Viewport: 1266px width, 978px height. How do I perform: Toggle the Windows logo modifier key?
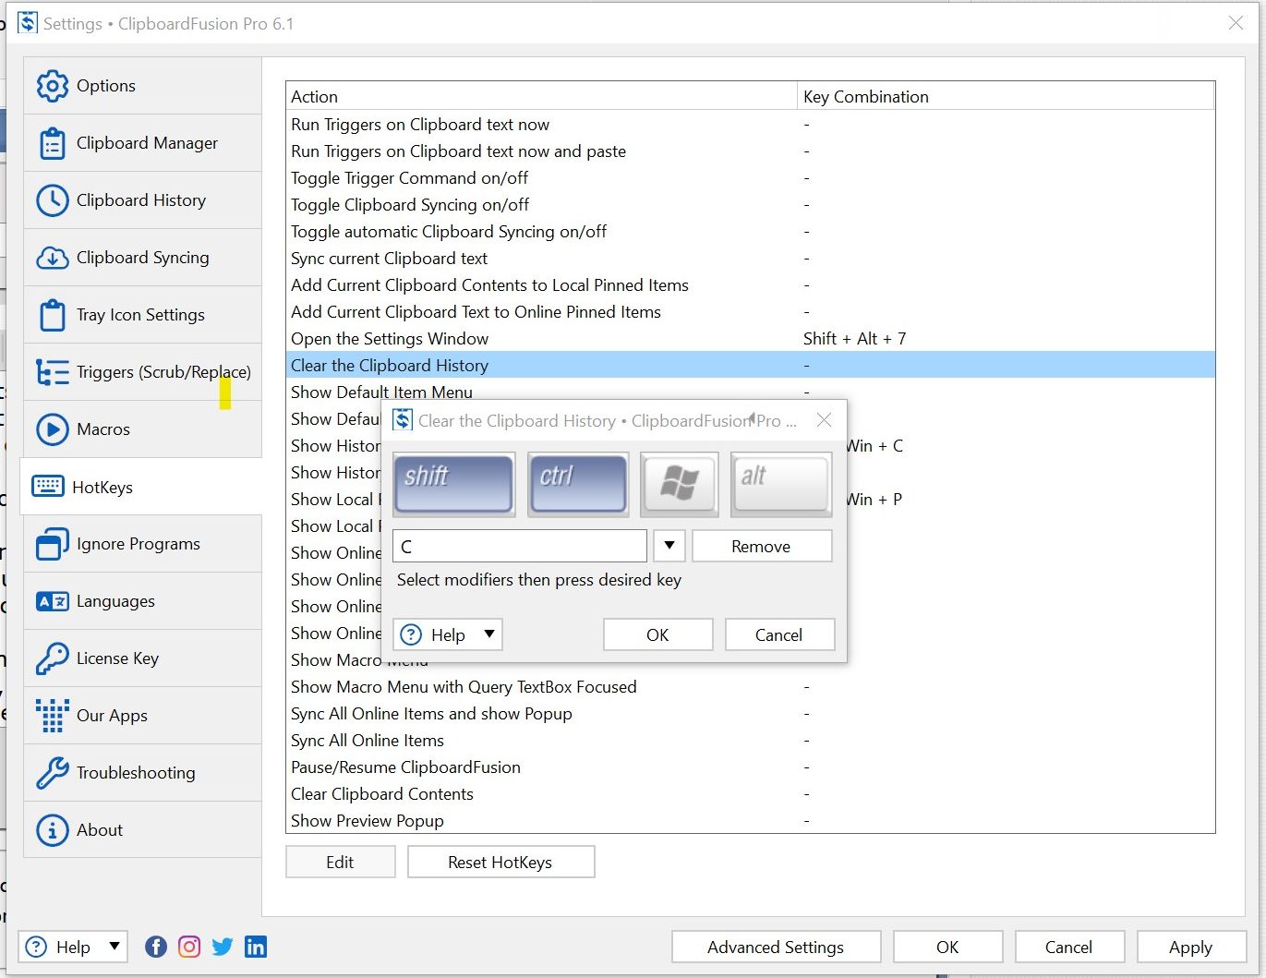pos(680,484)
